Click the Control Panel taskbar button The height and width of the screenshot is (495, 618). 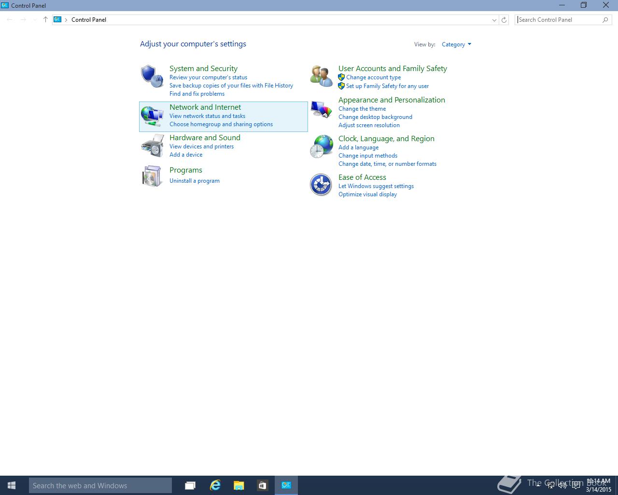286,485
